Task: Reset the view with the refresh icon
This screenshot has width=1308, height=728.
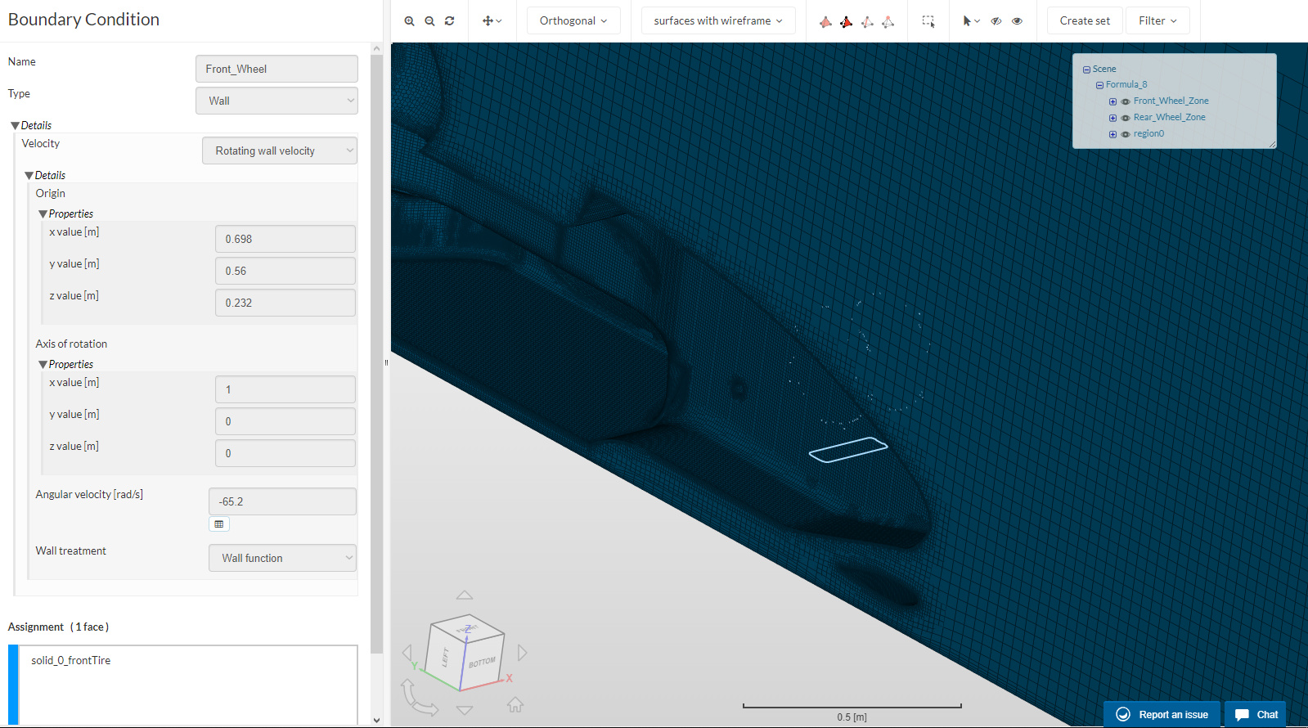Action: (449, 21)
